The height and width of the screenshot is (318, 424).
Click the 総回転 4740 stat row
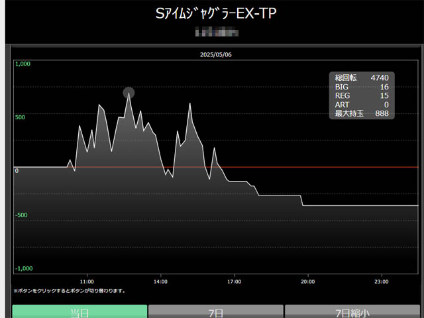[362, 78]
